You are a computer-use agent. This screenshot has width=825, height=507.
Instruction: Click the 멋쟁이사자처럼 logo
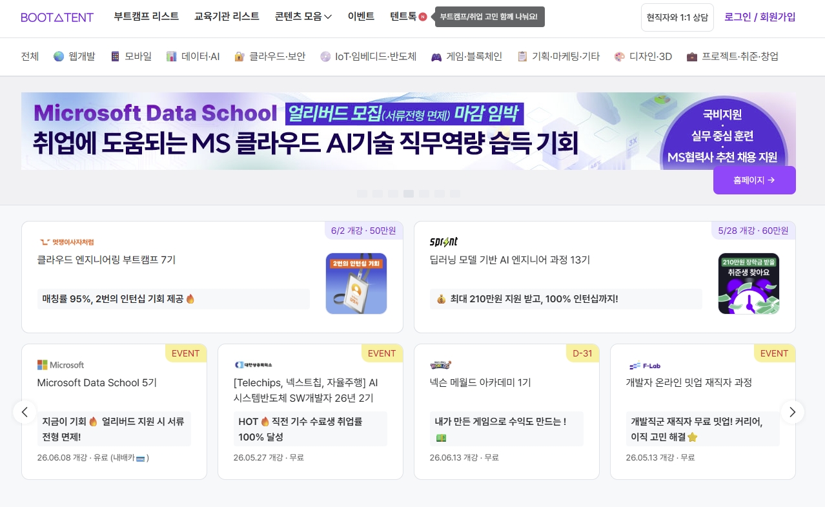coord(66,242)
